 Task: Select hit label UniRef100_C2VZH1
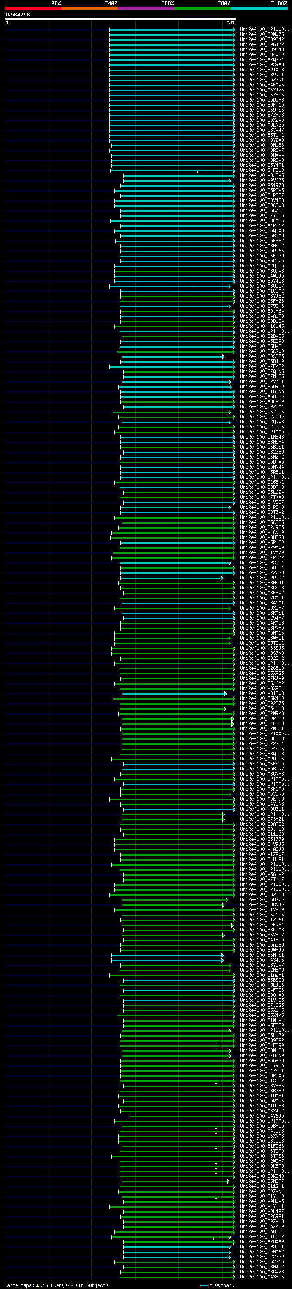pos(262,381)
